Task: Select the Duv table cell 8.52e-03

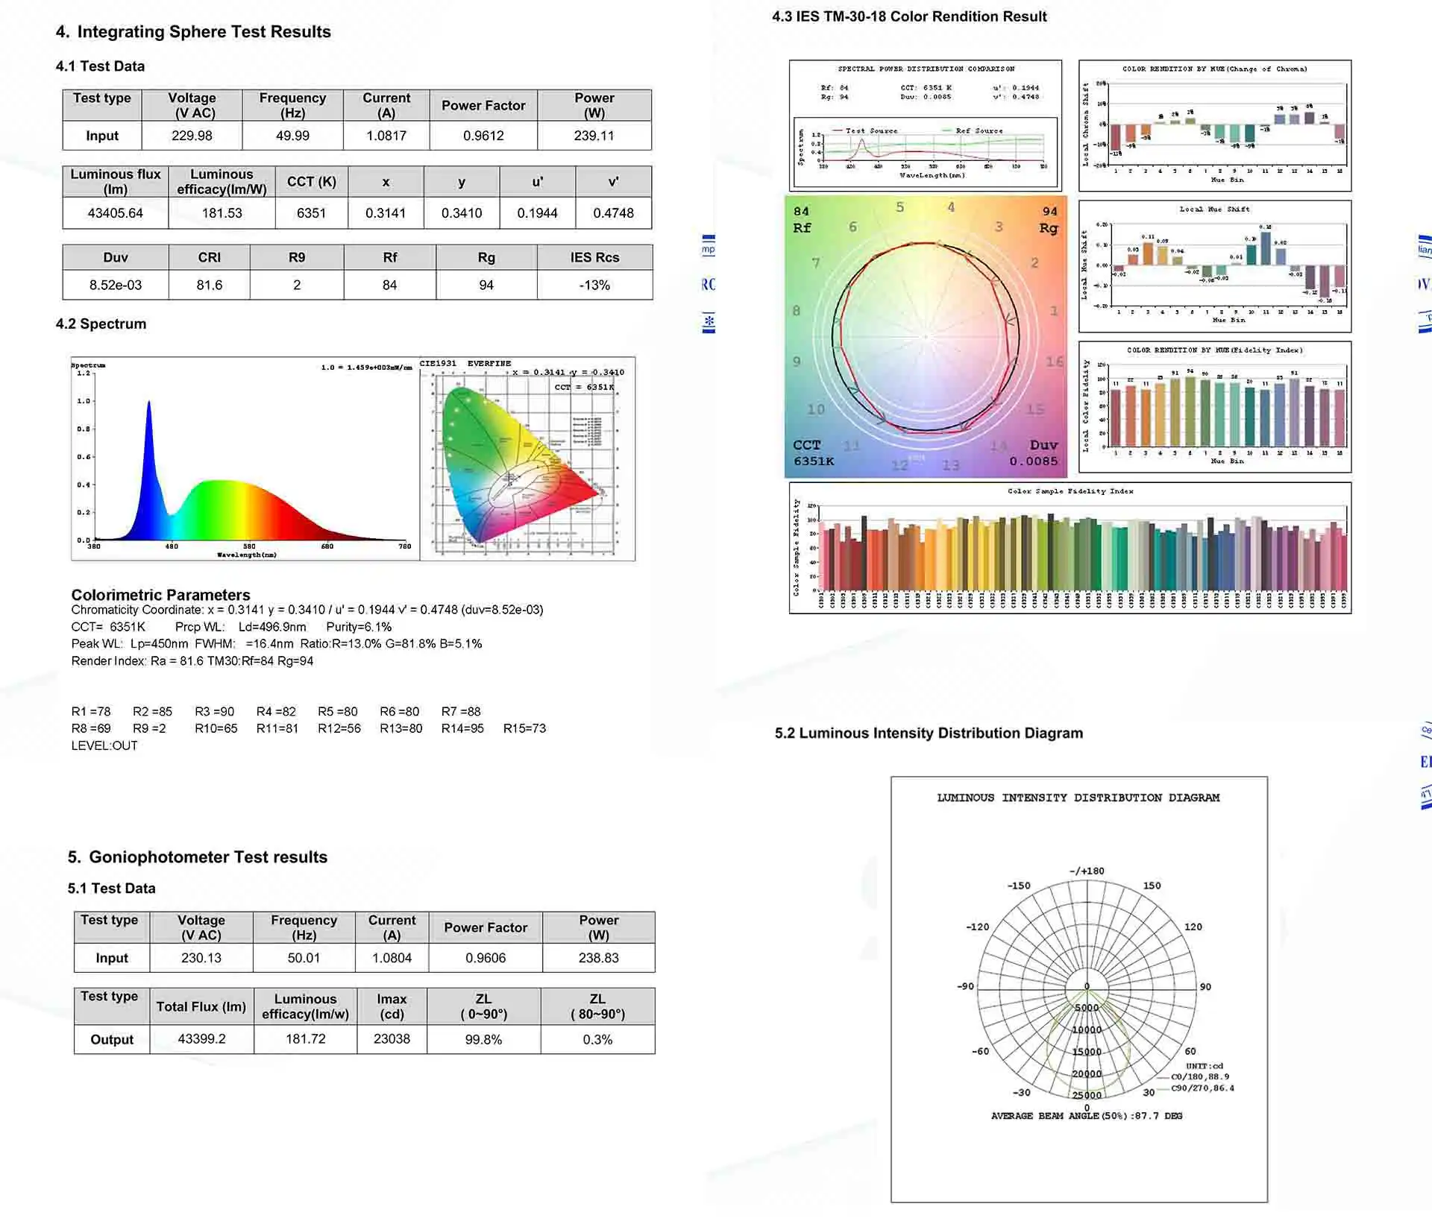Action: click(116, 285)
